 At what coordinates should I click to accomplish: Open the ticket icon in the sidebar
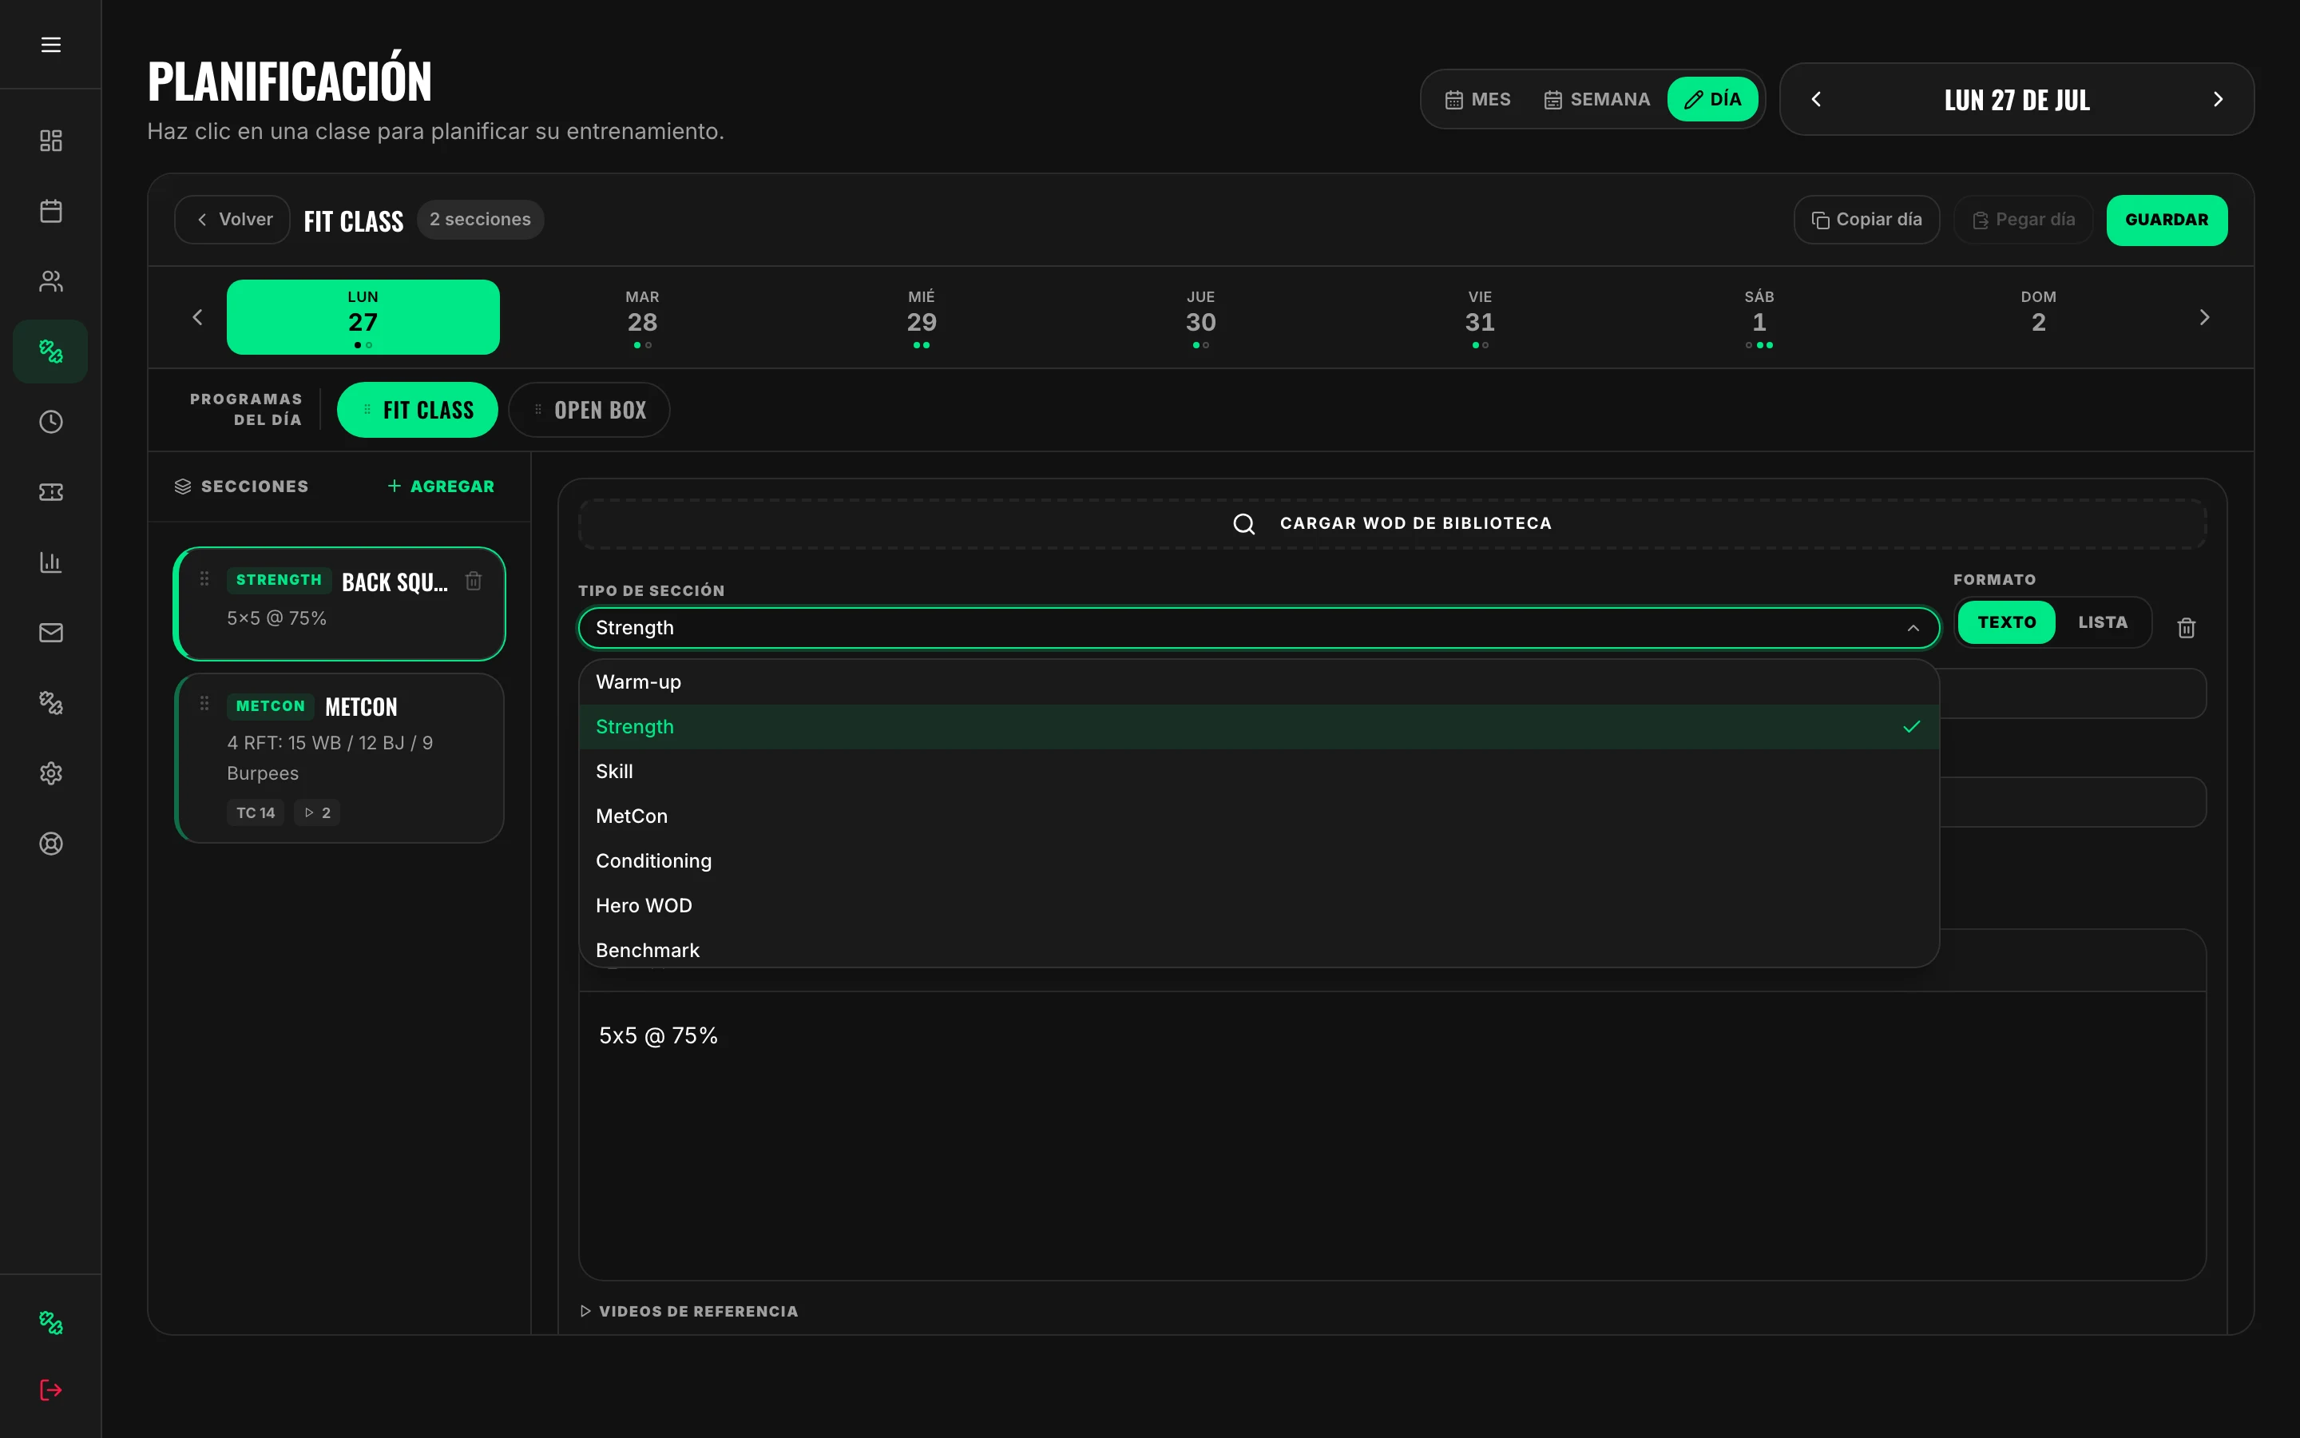tap(51, 491)
